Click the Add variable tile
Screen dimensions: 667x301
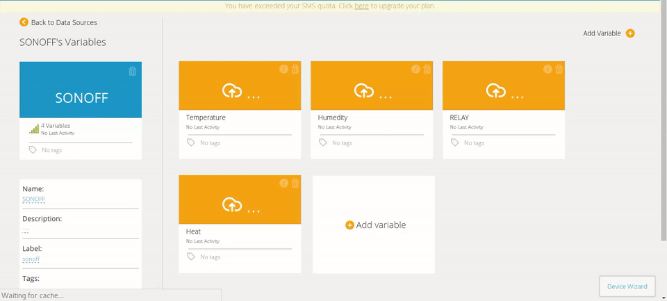pyautogui.click(x=374, y=225)
